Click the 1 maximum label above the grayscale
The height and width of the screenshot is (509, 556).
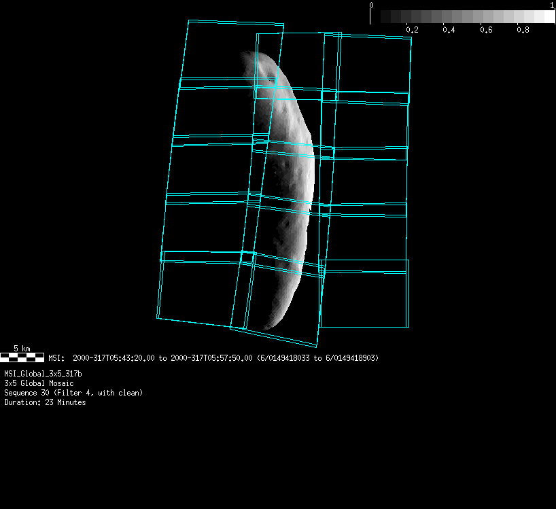(x=551, y=5)
